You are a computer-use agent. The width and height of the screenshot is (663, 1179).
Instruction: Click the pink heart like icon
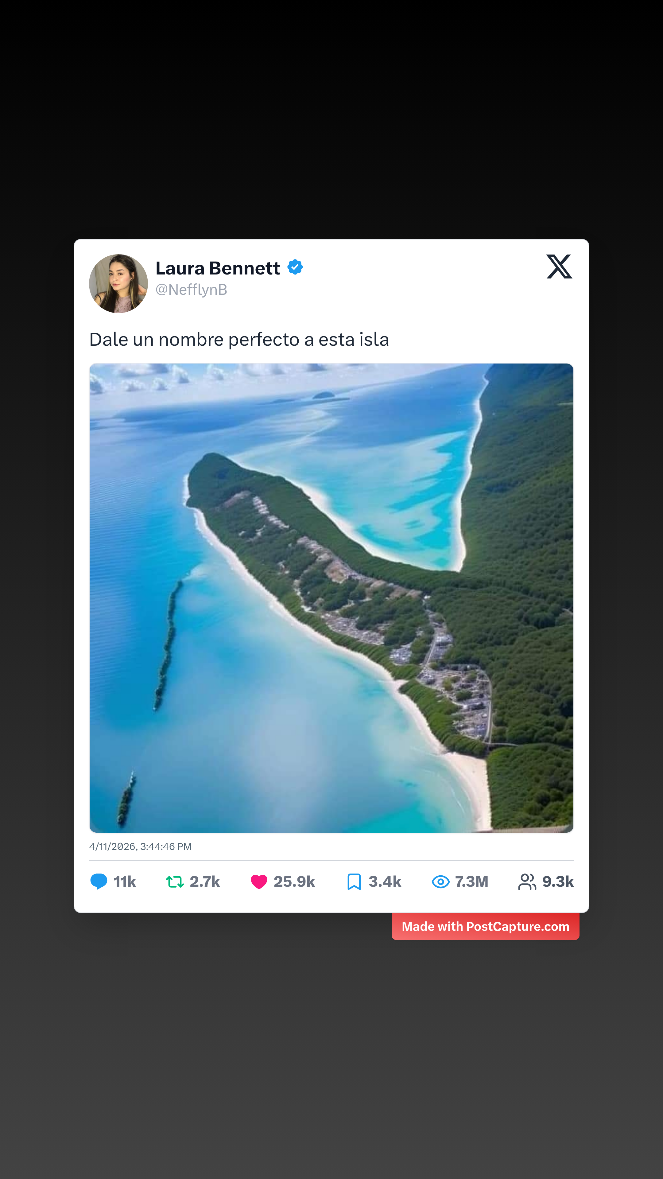coord(258,881)
